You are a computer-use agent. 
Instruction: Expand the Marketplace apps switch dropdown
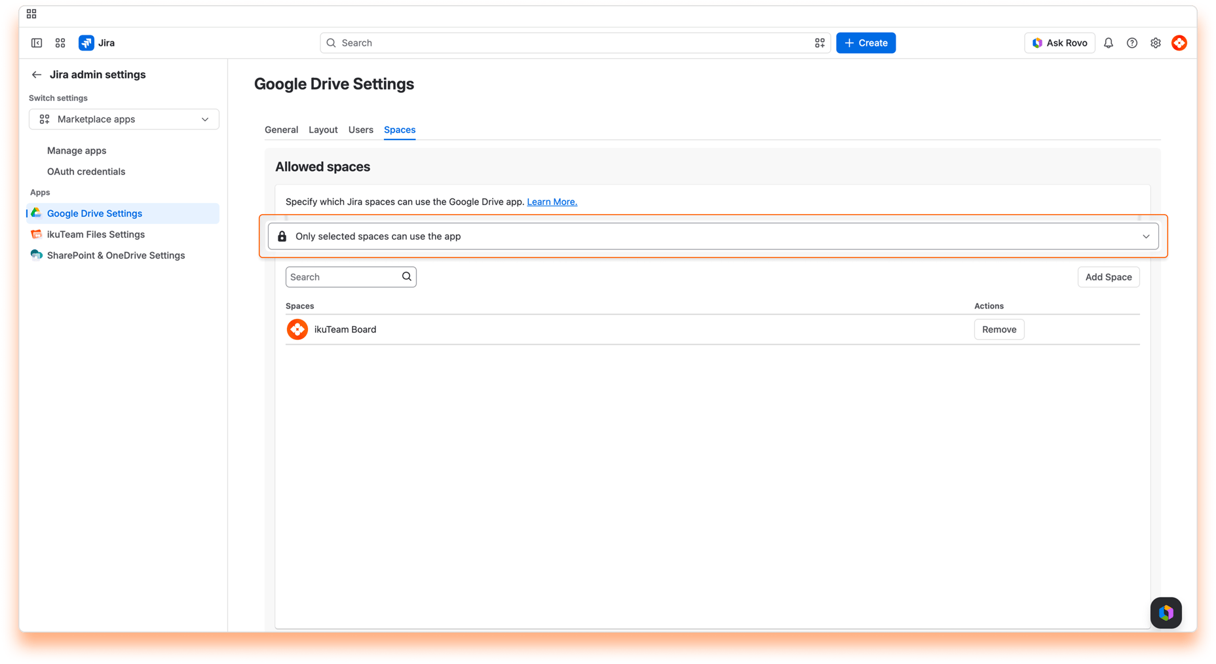pyautogui.click(x=124, y=119)
